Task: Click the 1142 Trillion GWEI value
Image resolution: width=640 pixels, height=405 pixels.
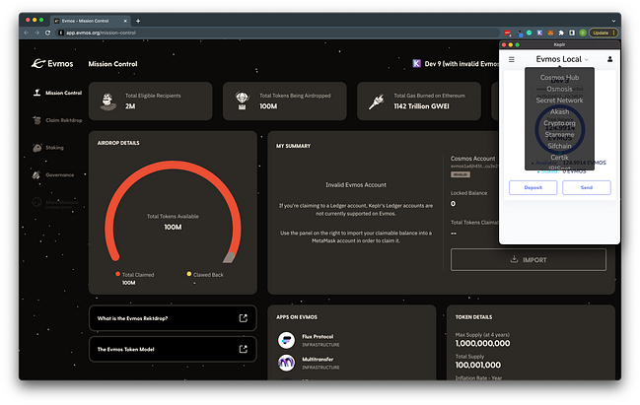Action: click(421, 106)
